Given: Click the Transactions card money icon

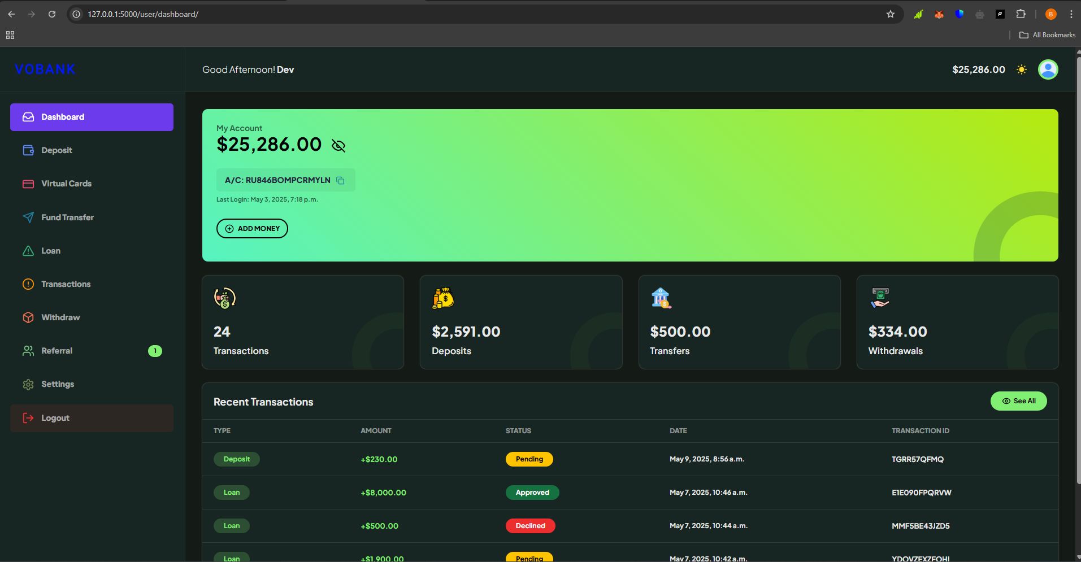Looking at the screenshot, I should click(x=225, y=298).
